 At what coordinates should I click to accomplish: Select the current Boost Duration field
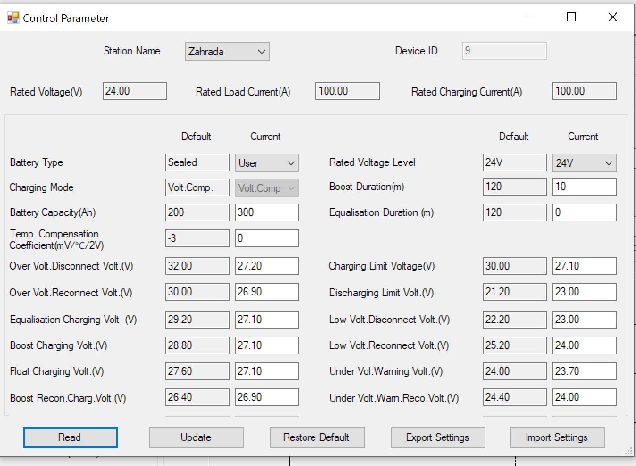584,187
